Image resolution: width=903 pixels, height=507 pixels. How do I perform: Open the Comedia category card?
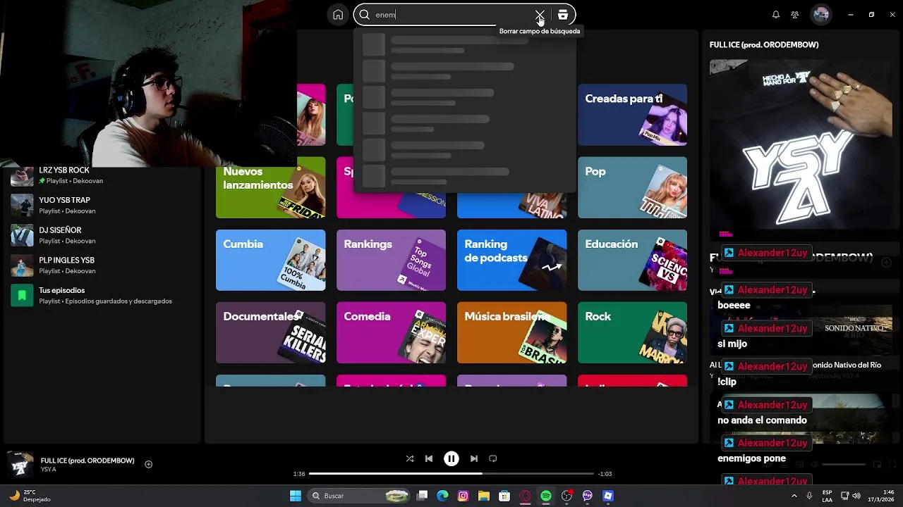click(x=392, y=332)
